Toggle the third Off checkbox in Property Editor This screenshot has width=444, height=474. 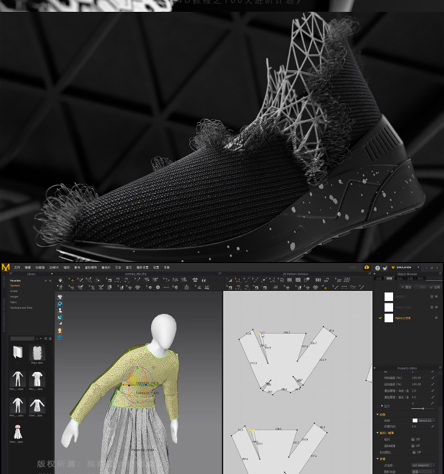click(x=414, y=452)
